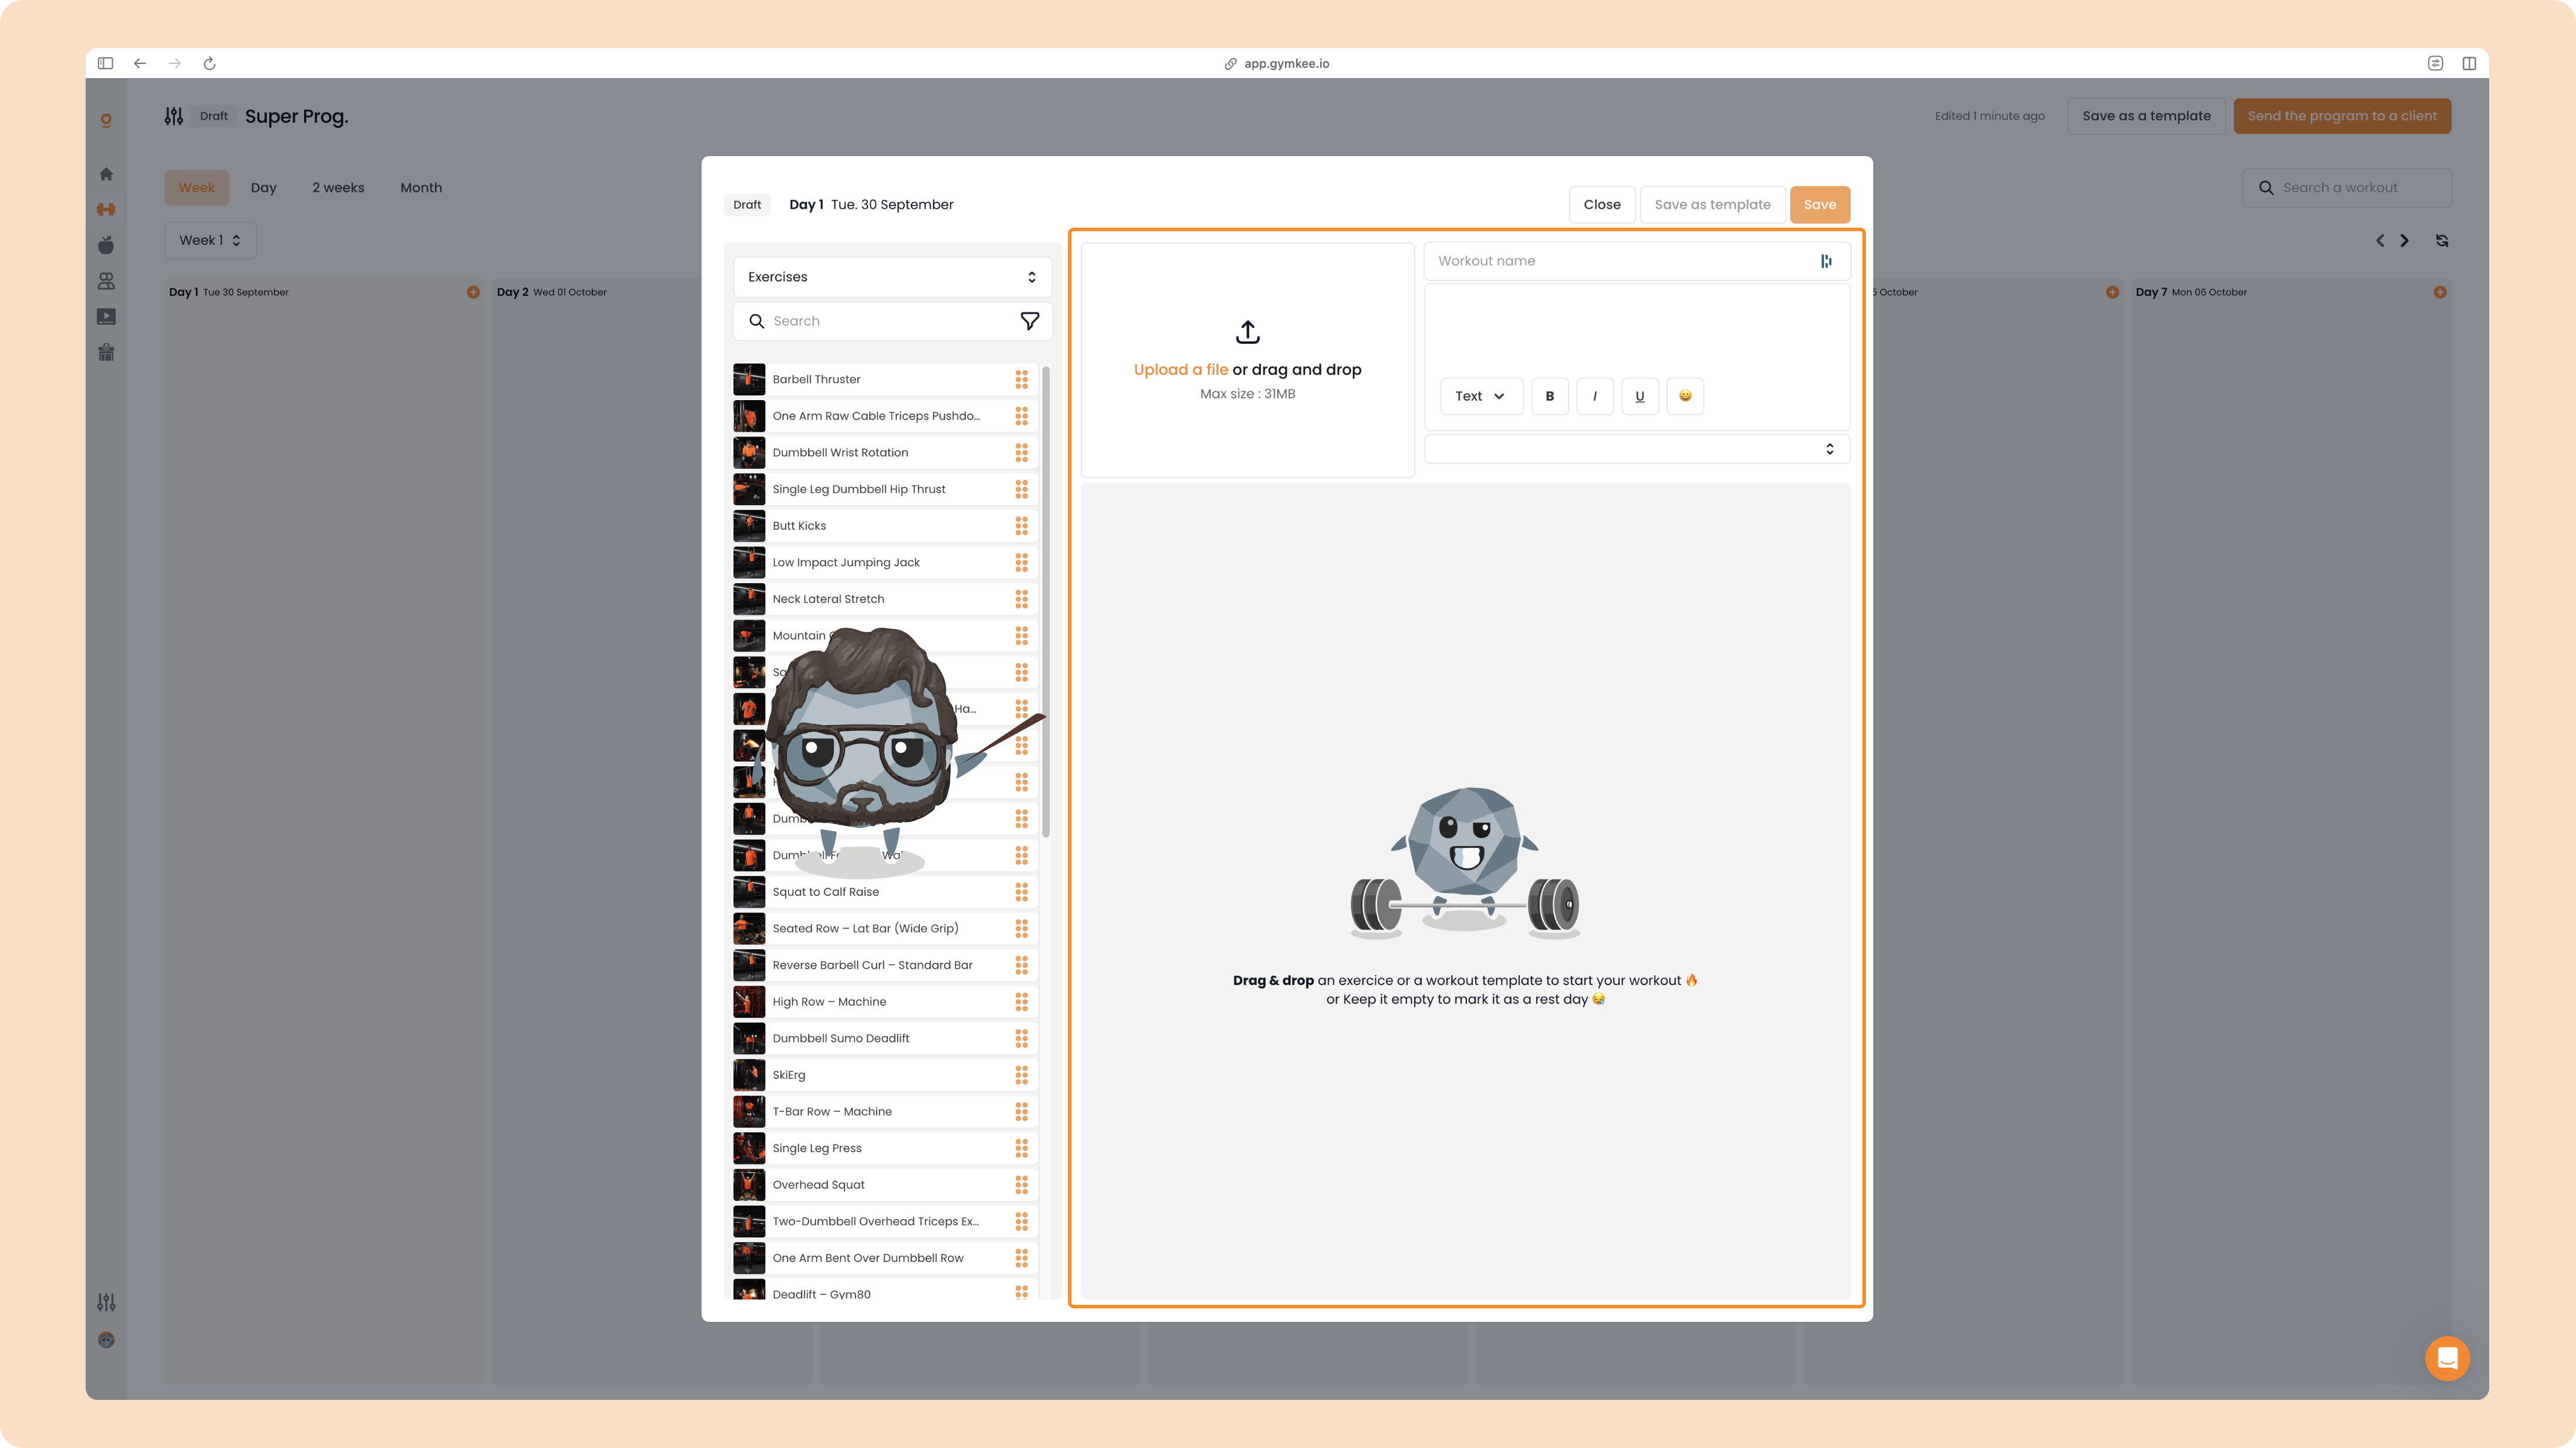Viewport: 2576px width, 1448px height.
Task: Select High Row – Machine exercise
Action: 885,1002
